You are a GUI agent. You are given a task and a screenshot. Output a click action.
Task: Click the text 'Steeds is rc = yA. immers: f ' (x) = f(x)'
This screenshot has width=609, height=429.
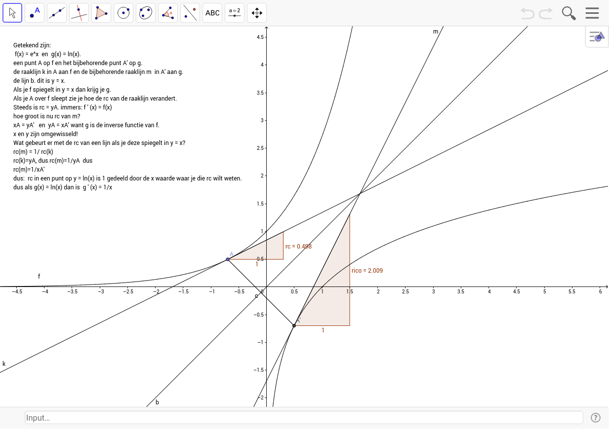[x=63, y=107]
